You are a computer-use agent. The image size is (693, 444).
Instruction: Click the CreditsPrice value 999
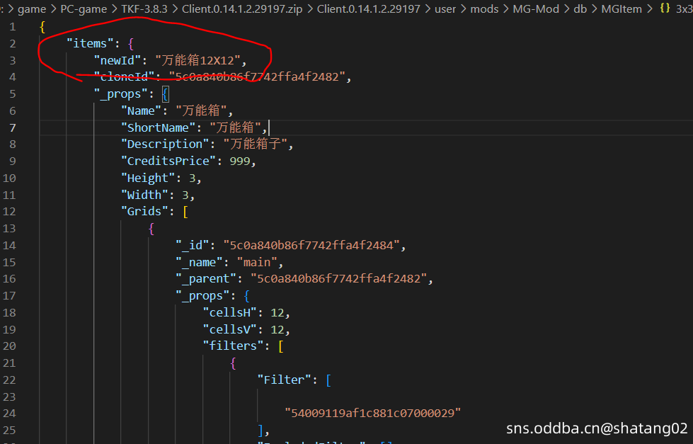pyautogui.click(x=241, y=161)
